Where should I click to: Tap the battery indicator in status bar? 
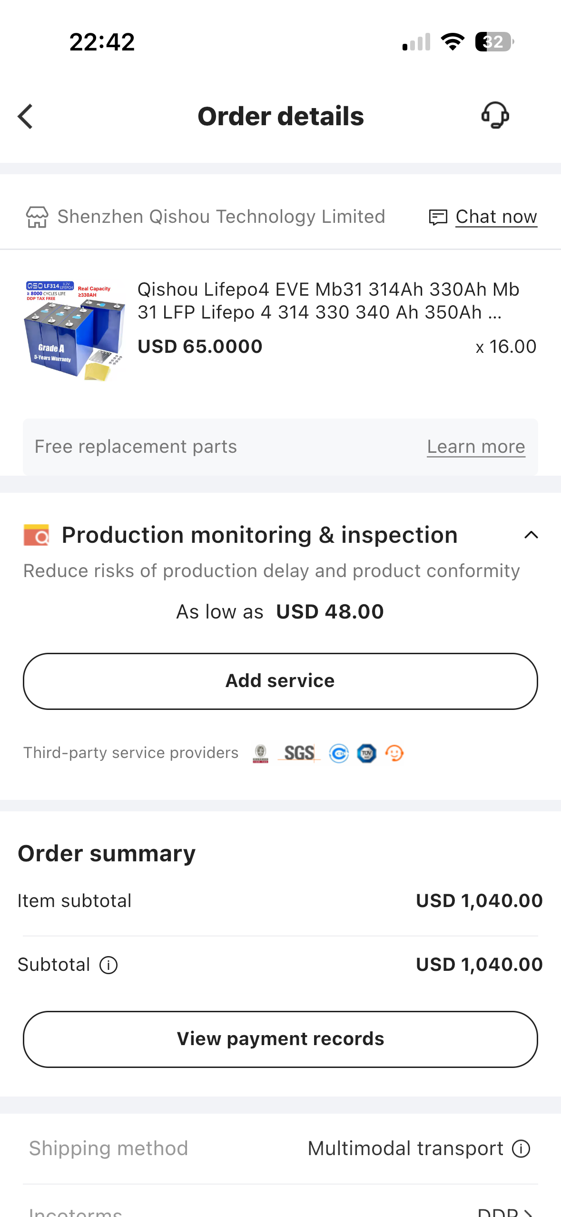tap(494, 42)
